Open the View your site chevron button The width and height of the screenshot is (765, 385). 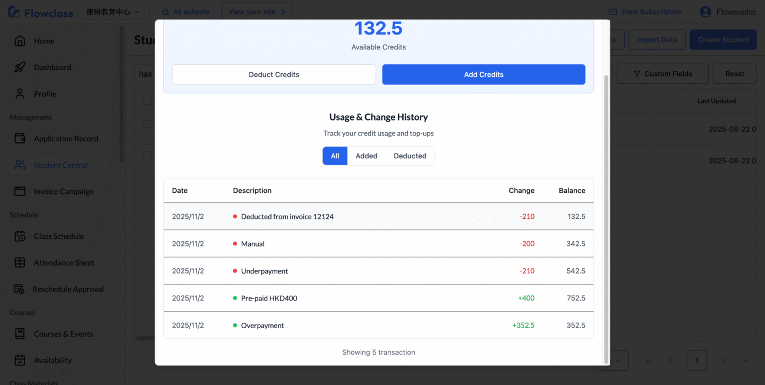[257, 12]
